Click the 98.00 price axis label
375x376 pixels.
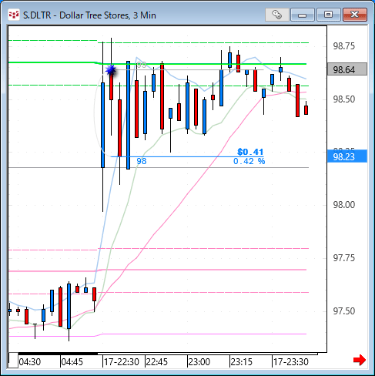click(x=344, y=205)
